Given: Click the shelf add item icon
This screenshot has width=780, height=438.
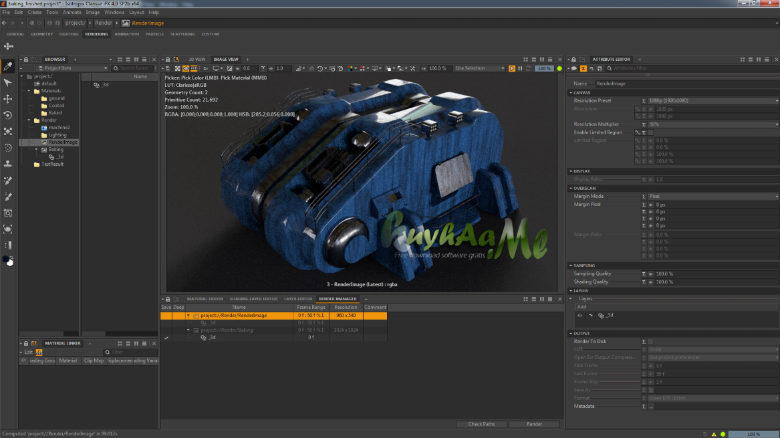Looking at the screenshot, I should coord(9,46).
